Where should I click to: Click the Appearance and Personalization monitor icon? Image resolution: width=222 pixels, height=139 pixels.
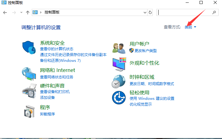tap(119, 64)
